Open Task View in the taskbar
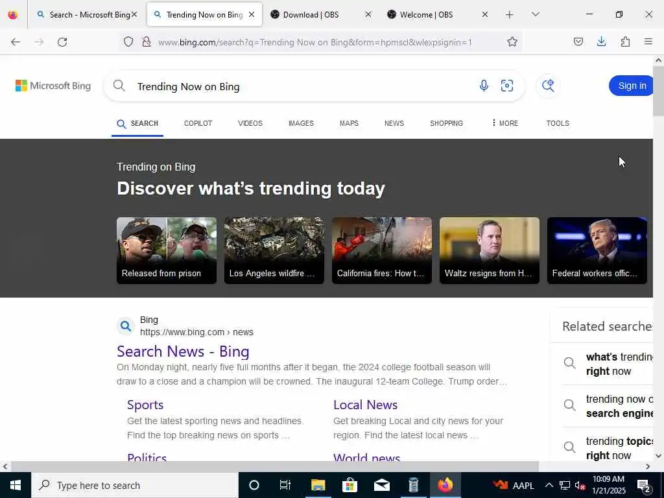664x498 pixels. pos(285,485)
